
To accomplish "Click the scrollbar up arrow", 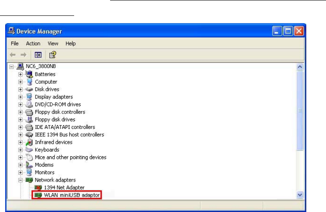I will [300, 67].
